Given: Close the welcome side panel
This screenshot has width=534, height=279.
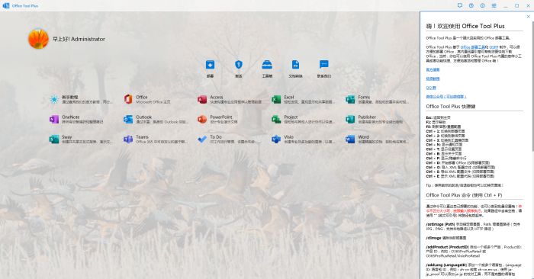Looking at the screenshot, I should pyautogui.click(x=528, y=16).
